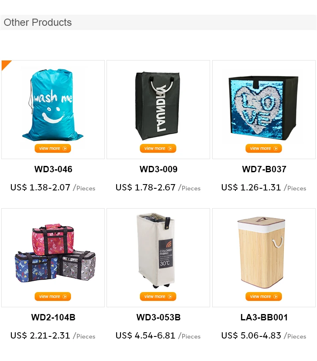317x361 pixels.
Task: Click view more under sequin LOVE box
Action: pos(264,148)
